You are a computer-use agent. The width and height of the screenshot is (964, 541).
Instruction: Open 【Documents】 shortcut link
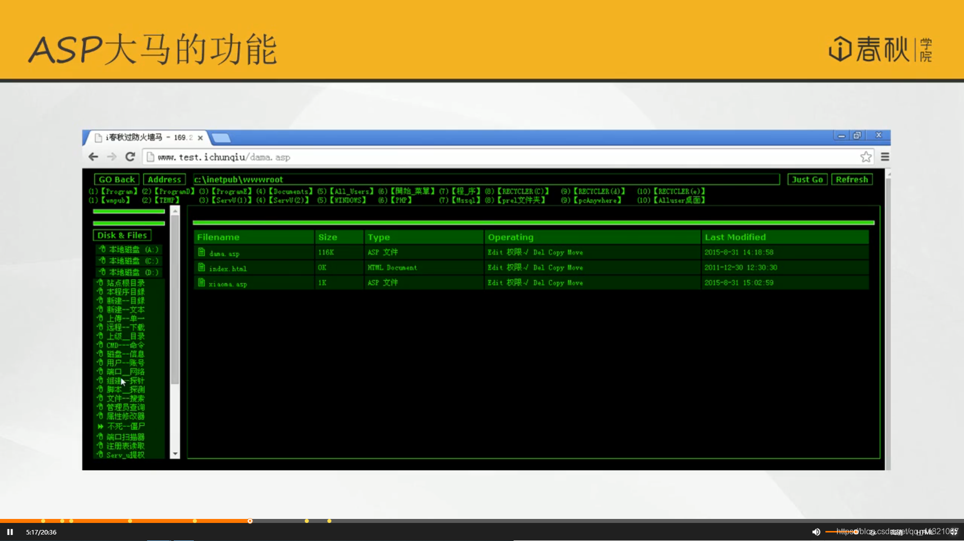(x=291, y=192)
